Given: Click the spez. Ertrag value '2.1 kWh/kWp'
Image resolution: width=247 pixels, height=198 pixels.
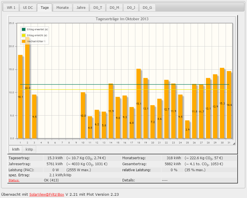Looking at the screenshot, I should pos(60,175).
